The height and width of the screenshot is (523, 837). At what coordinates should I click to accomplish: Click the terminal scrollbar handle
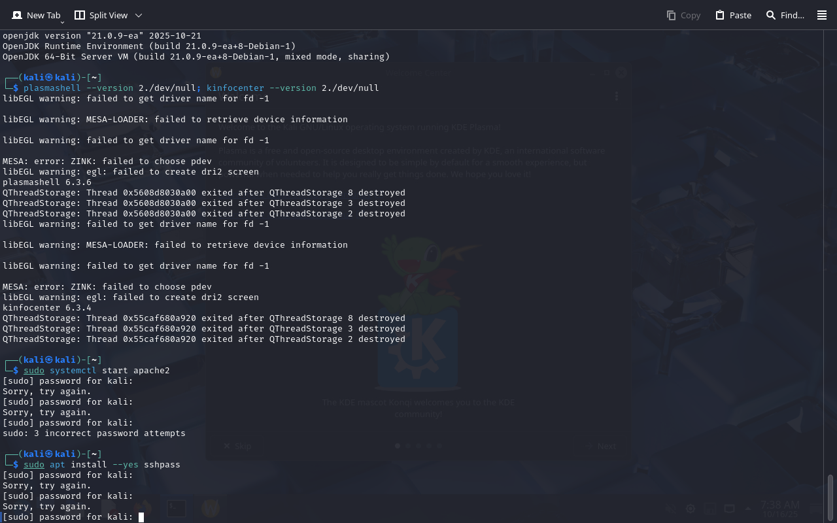(x=830, y=497)
